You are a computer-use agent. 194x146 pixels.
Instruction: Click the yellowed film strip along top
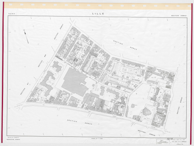(x=97, y=5)
